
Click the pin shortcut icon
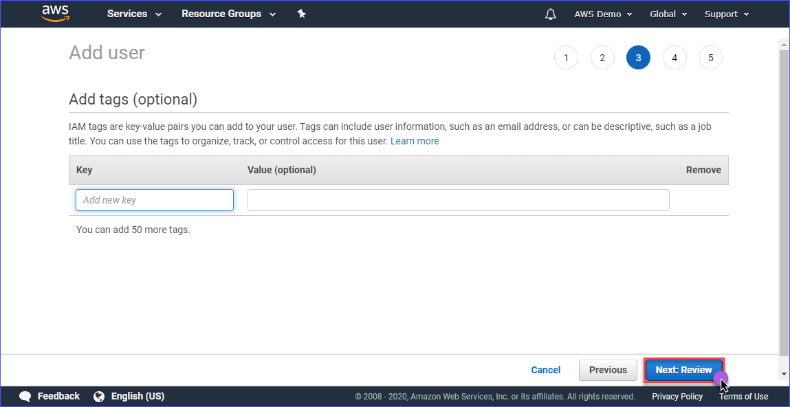tap(301, 14)
